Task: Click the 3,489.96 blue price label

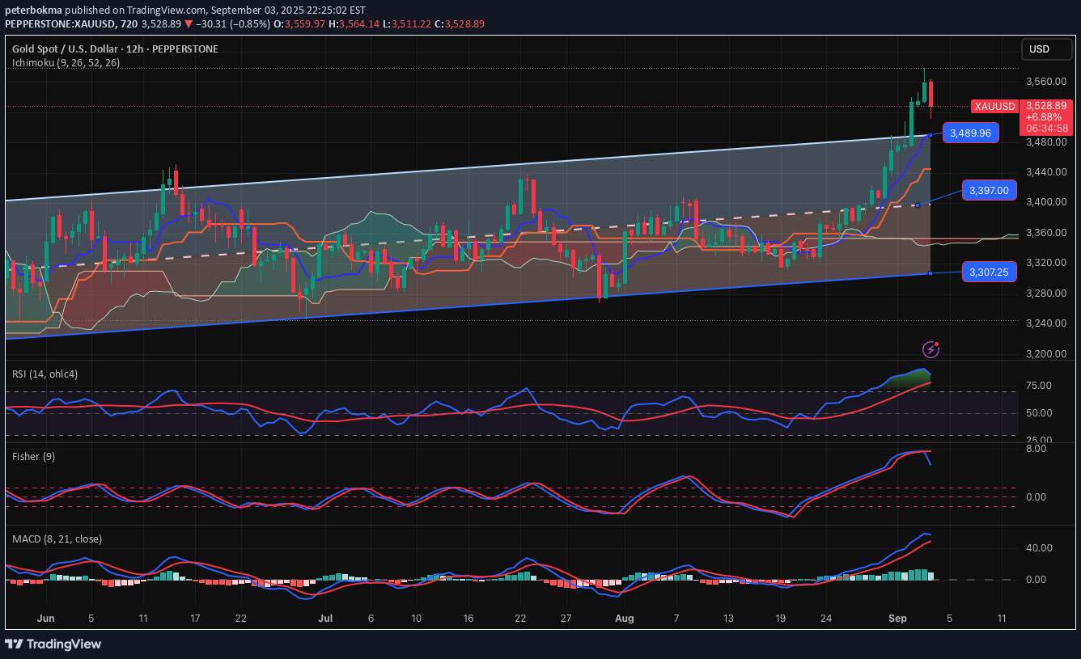Action: click(970, 133)
